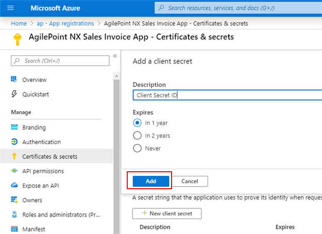322x234 pixels.
Task: Click the yellow key icon beside Certificates & secrets
Action: pos(14,156)
